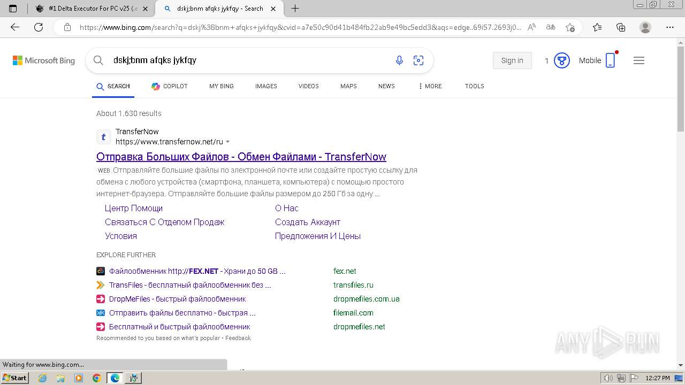This screenshot has height=385, width=685.
Task: Switch to MAPS results
Action: (348, 86)
